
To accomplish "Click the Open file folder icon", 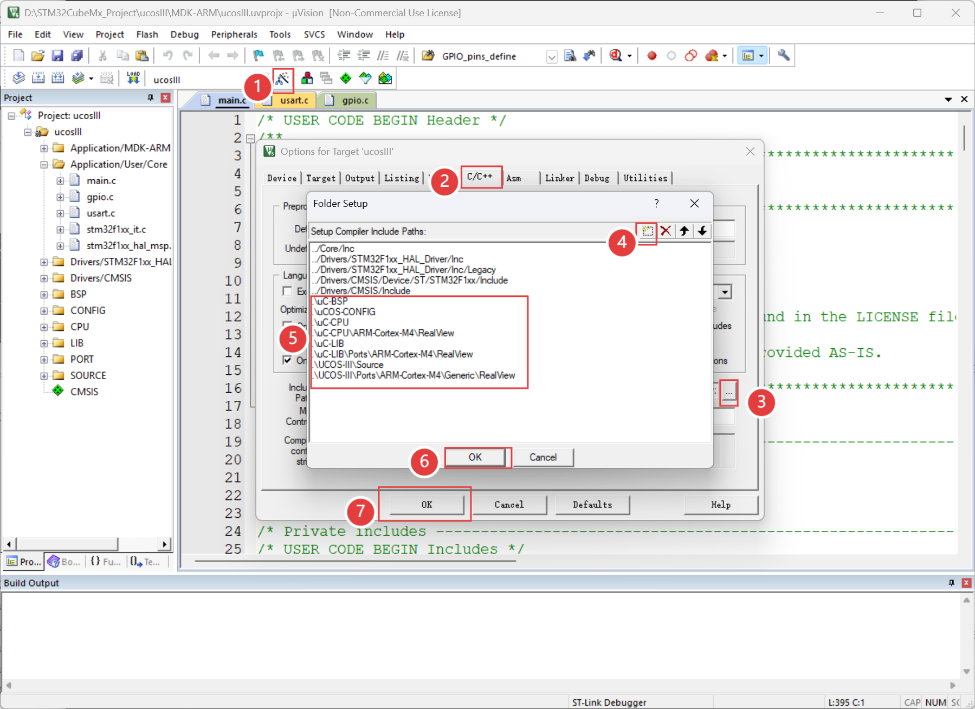I will coord(38,56).
